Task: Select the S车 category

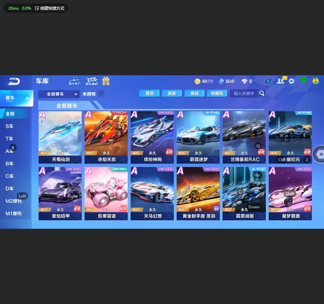Action: pos(9,126)
